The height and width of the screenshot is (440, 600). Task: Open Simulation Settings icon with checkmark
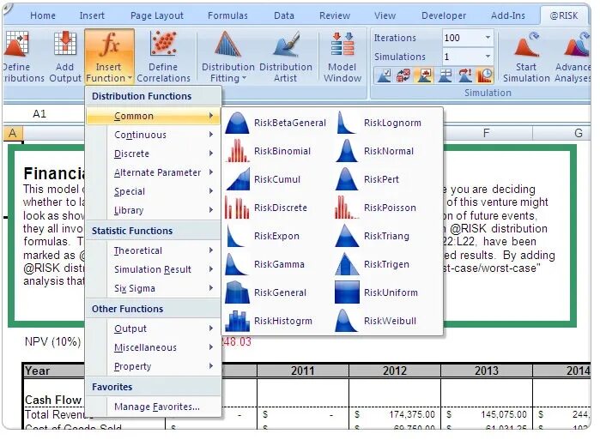tap(384, 75)
